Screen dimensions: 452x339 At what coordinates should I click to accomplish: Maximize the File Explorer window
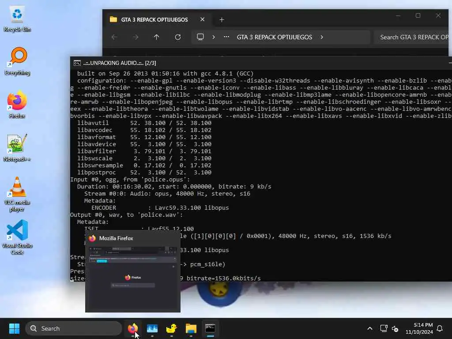click(x=418, y=15)
